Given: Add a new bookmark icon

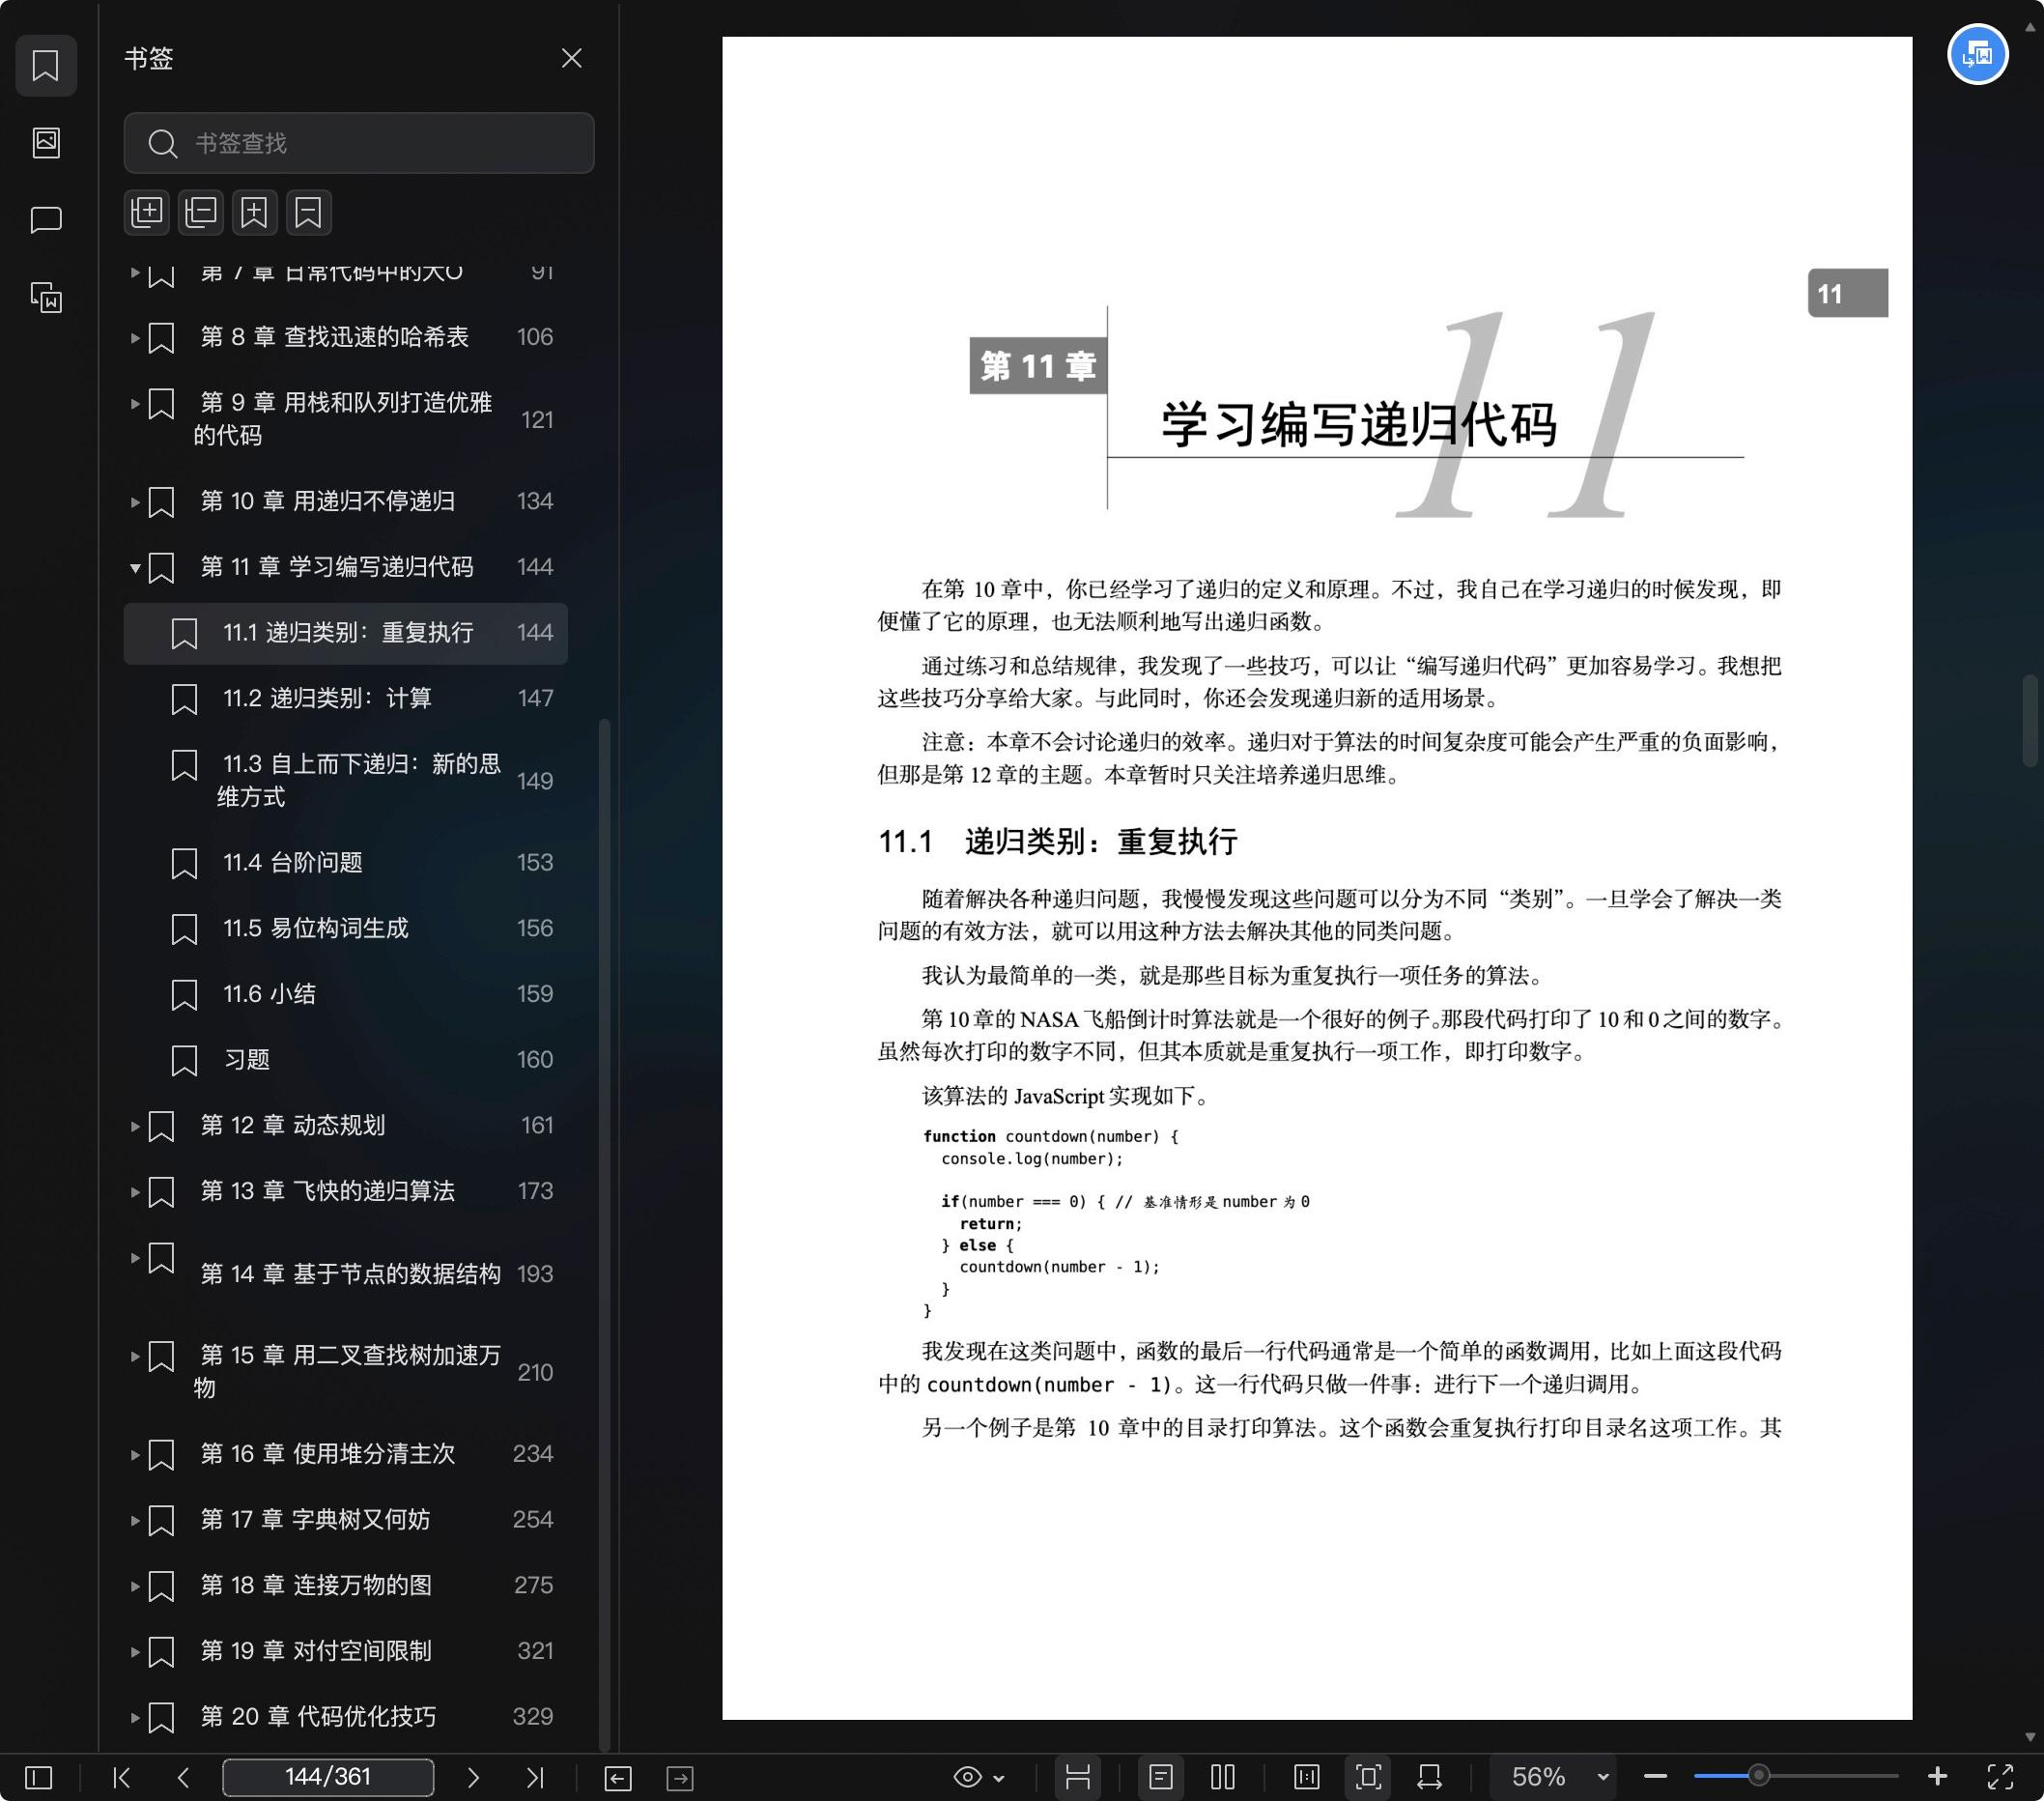Looking at the screenshot, I should click(255, 212).
